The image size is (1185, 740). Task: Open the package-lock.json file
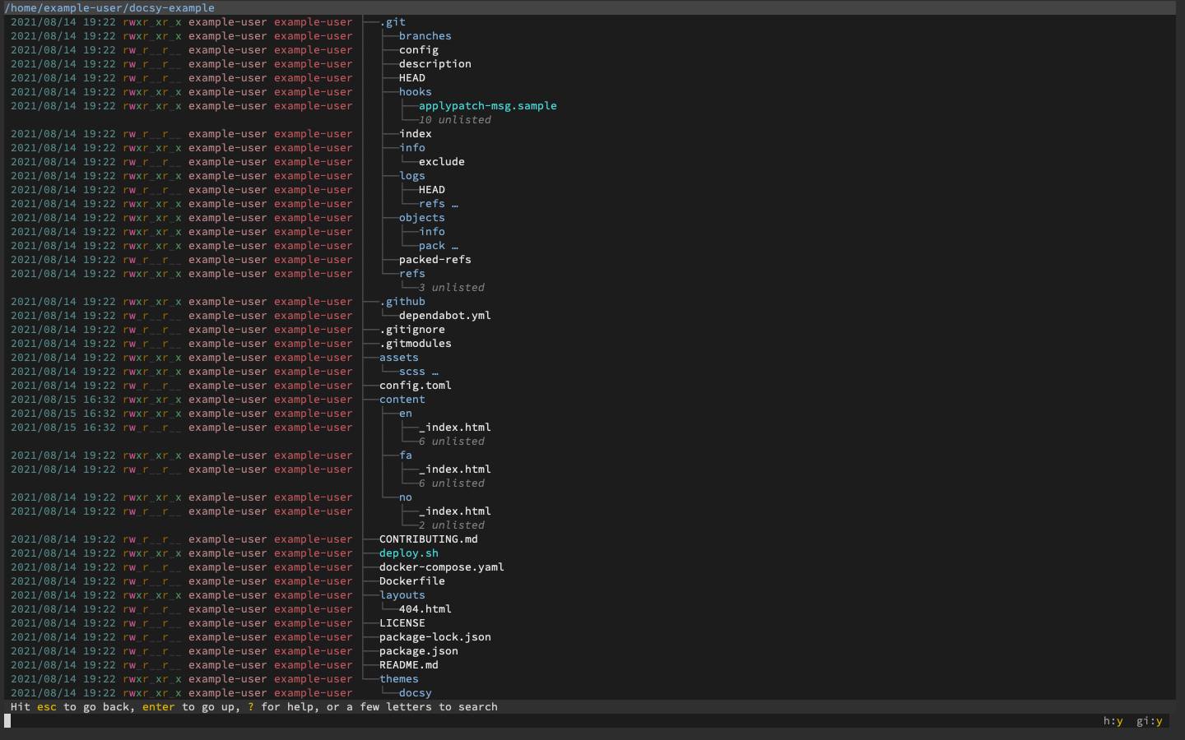(435, 636)
